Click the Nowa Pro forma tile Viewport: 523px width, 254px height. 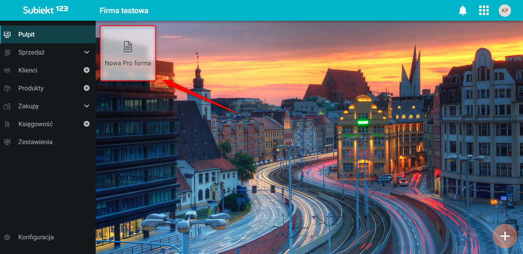[x=128, y=53]
